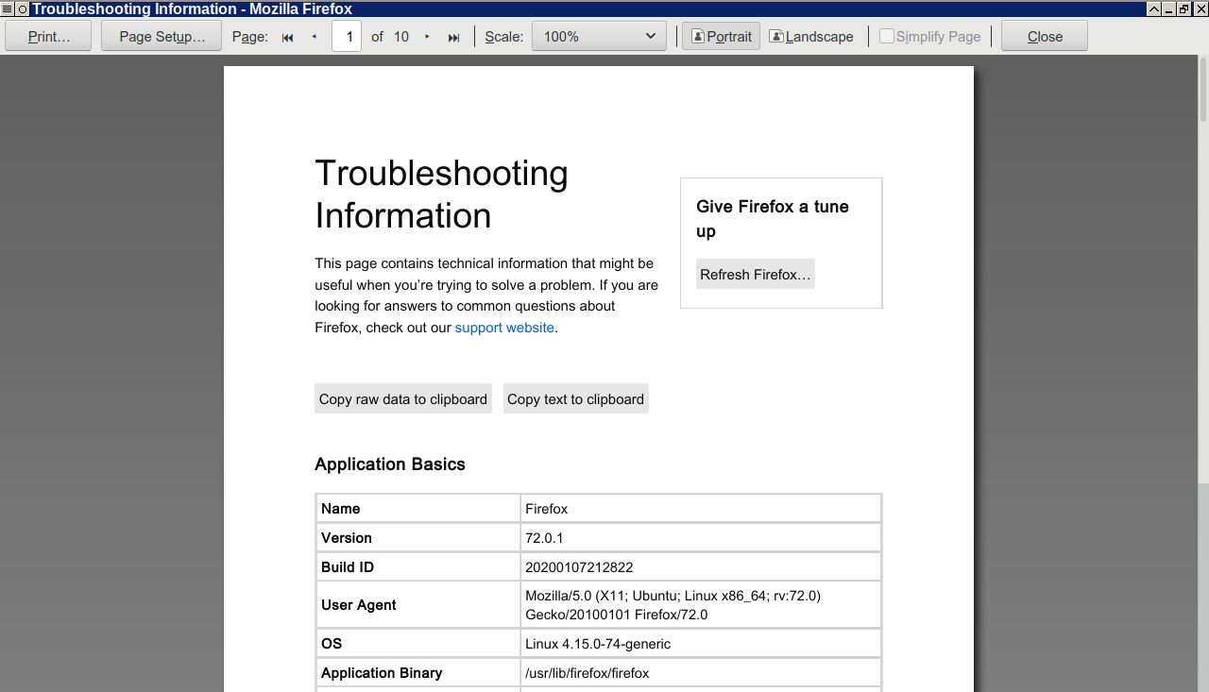
Task: Click the vertical scrollbar on the right
Action: coord(1202,283)
